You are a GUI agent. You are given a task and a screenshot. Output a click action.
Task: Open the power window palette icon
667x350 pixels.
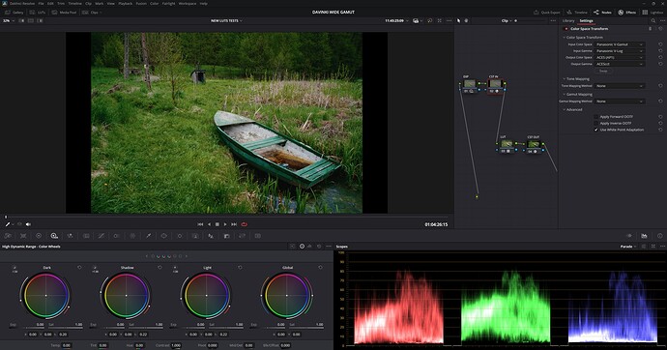[x=163, y=236]
